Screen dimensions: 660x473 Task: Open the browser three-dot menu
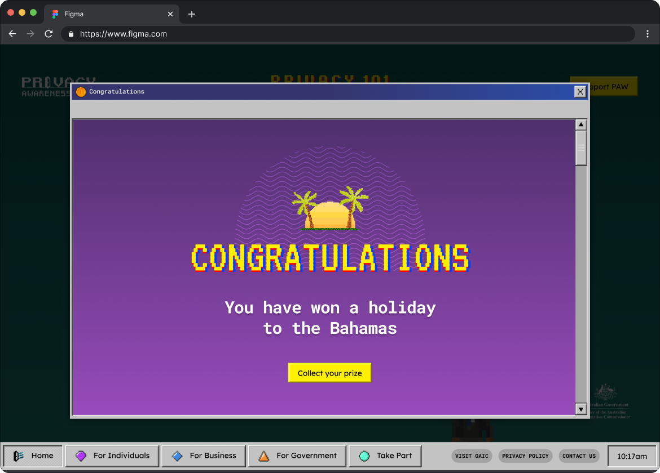[648, 34]
